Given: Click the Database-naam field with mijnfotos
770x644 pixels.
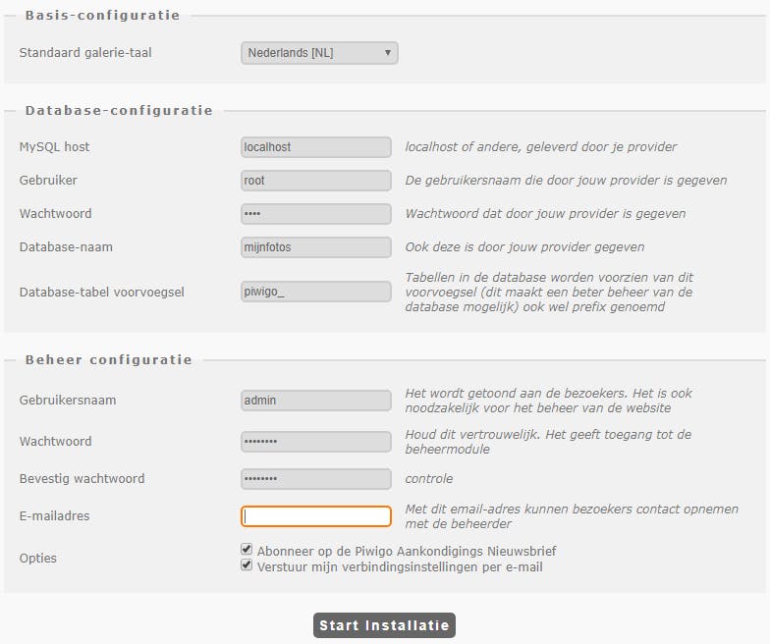Looking at the screenshot, I should click(x=316, y=247).
